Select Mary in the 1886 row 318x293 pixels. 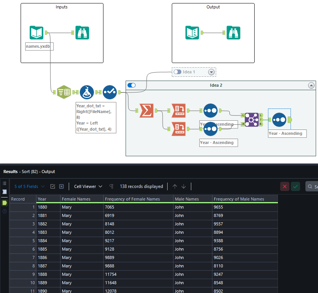(82, 257)
